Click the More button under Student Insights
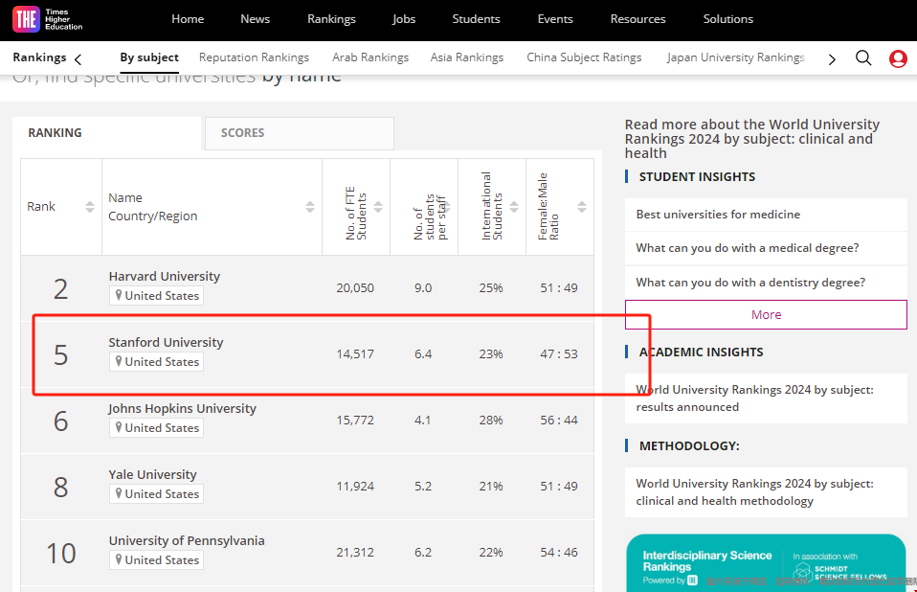 [x=766, y=315]
